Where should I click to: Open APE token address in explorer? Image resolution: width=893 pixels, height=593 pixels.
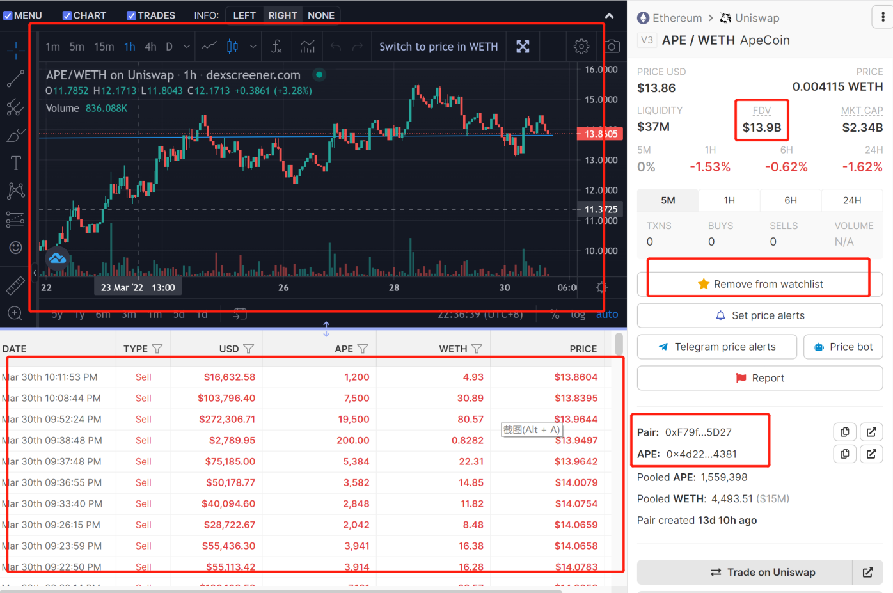click(x=871, y=454)
